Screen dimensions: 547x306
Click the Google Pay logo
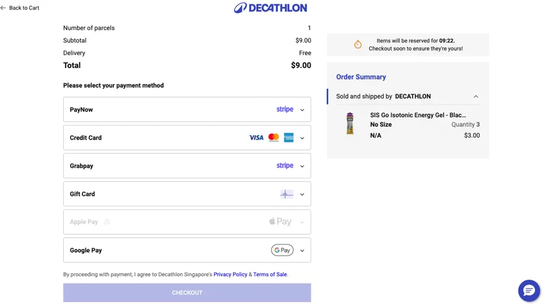(x=282, y=251)
